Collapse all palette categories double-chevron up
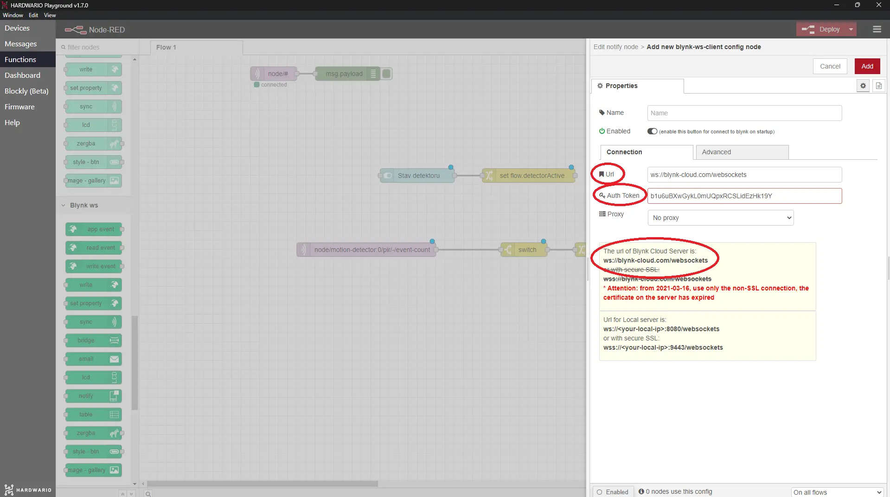Image resolution: width=890 pixels, height=497 pixels. (x=122, y=494)
